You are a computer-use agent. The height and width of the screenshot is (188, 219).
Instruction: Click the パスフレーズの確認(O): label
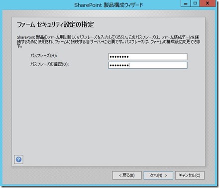(x=49, y=64)
